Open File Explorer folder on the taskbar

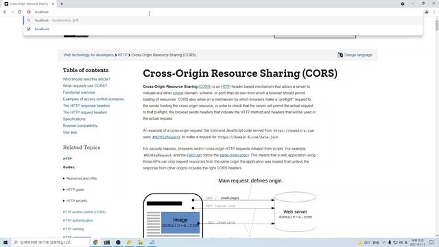[129, 242]
